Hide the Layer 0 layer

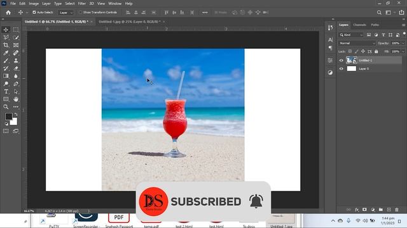341,69
